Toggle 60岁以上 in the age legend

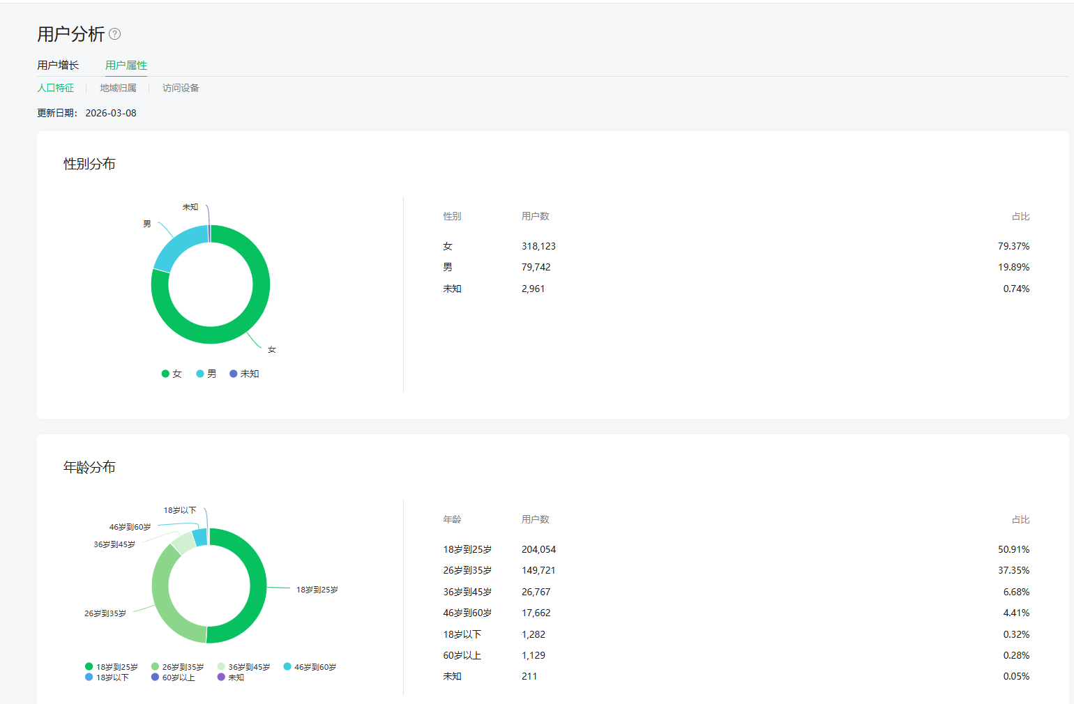click(173, 678)
